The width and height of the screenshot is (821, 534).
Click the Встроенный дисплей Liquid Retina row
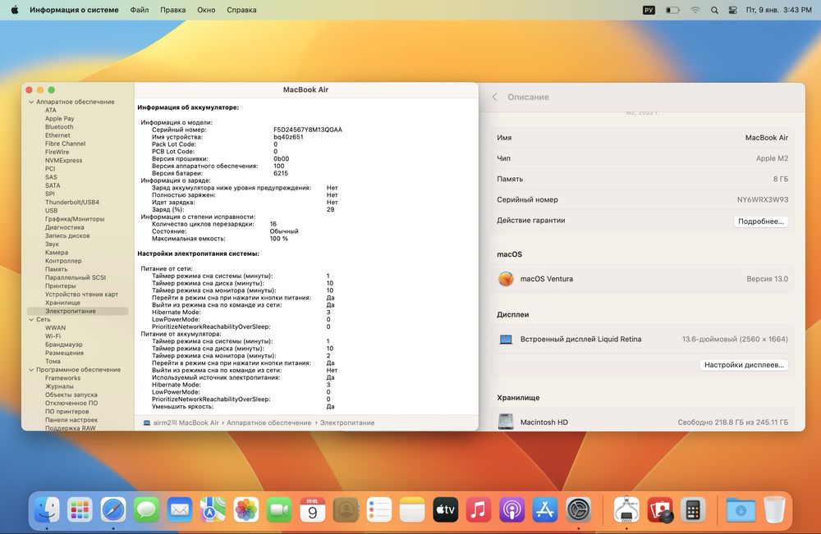(643, 339)
